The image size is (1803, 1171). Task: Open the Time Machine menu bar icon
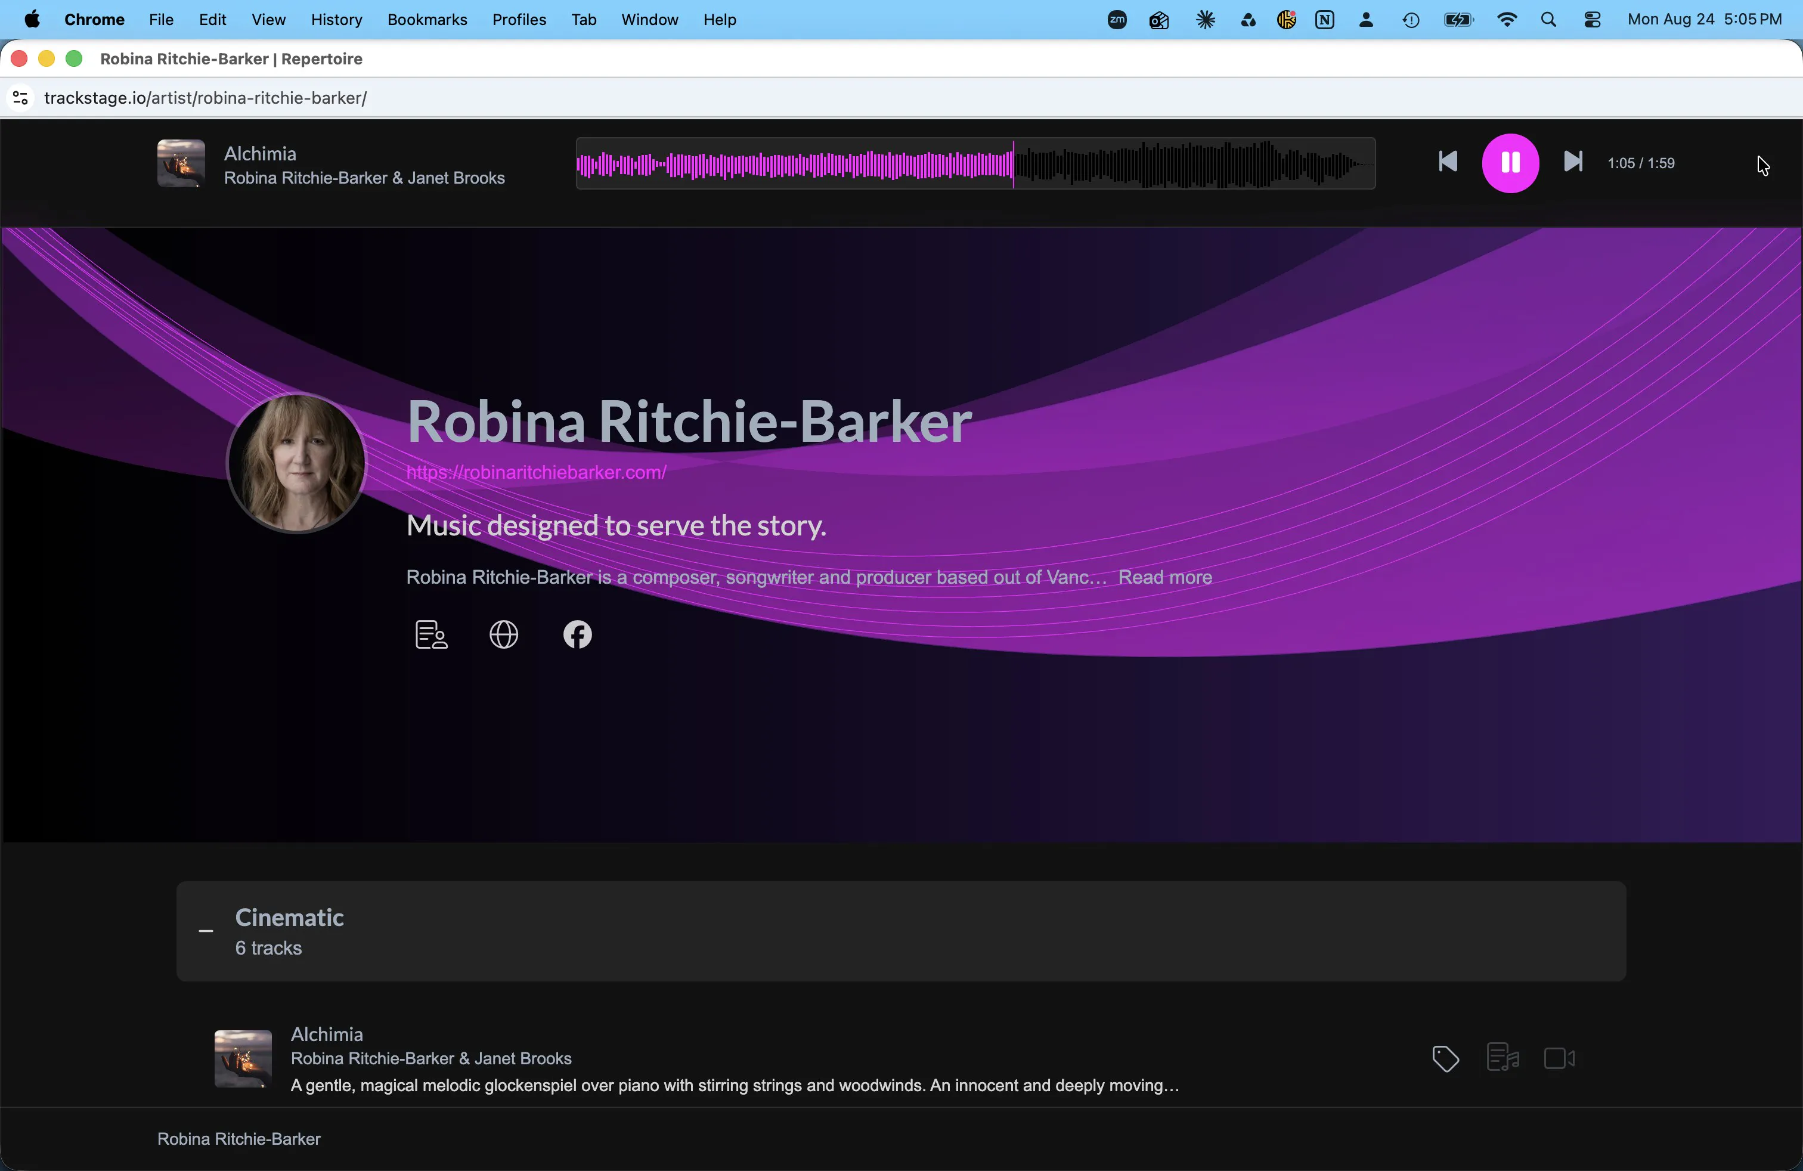coord(1411,20)
